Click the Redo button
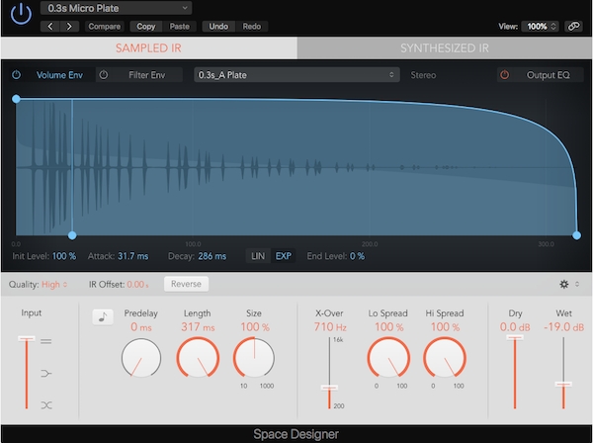Viewport: 593px width, 443px height. 251,26
